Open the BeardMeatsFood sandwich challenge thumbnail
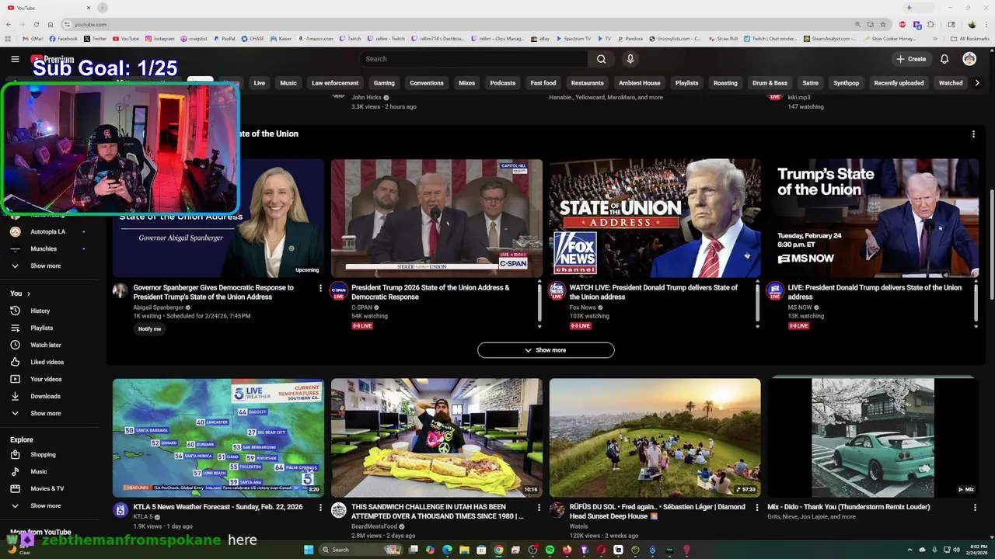The height and width of the screenshot is (559, 995). (x=437, y=437)
